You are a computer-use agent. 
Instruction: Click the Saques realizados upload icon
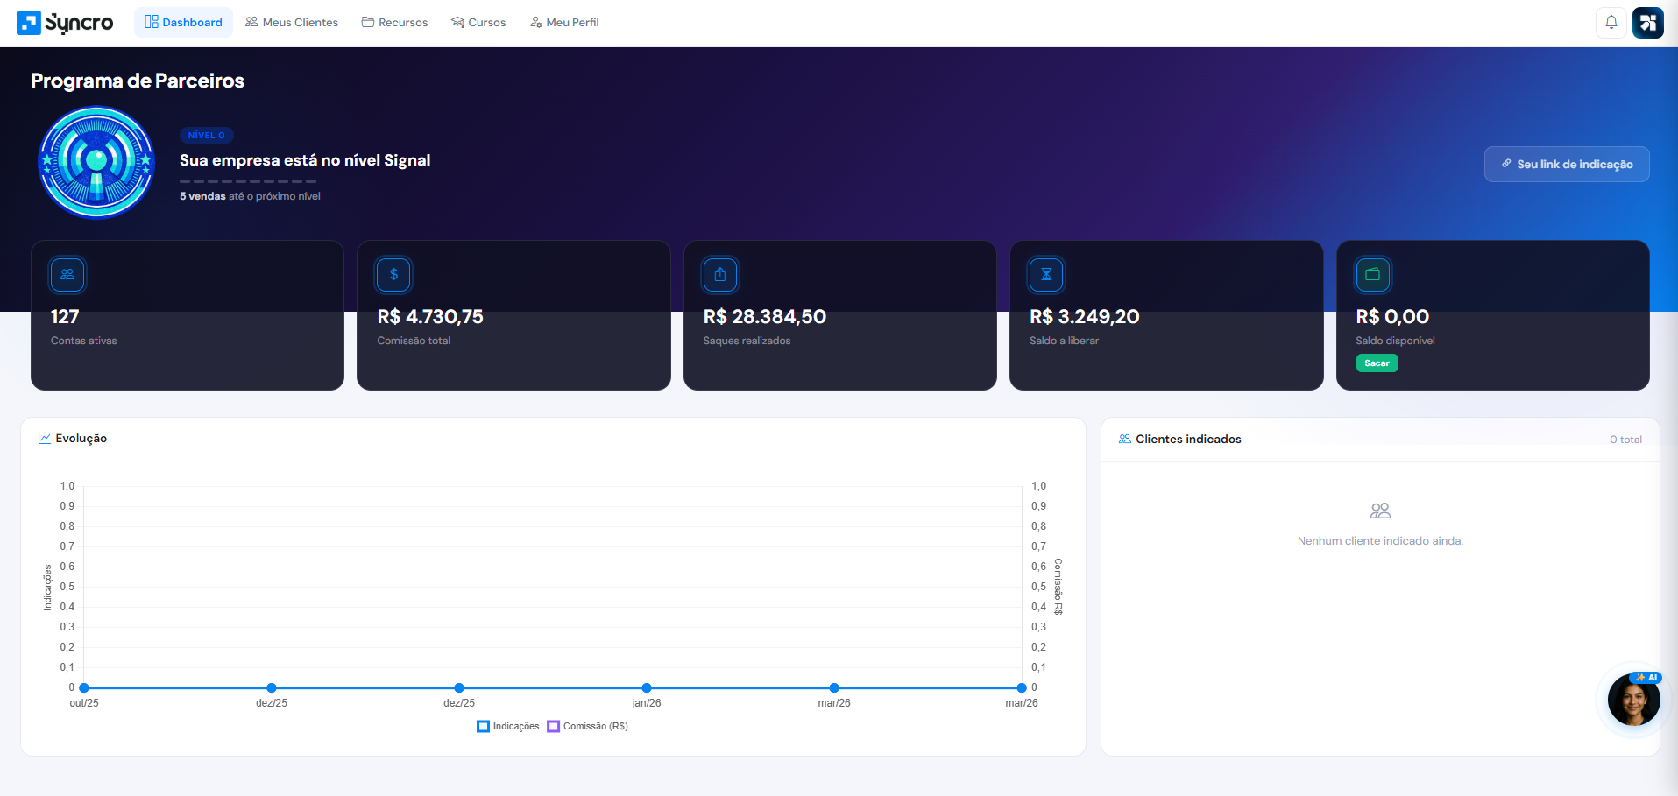click(720, 275)
